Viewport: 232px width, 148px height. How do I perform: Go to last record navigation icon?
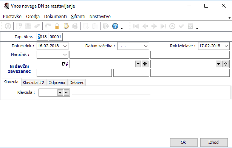coord(163,26)
